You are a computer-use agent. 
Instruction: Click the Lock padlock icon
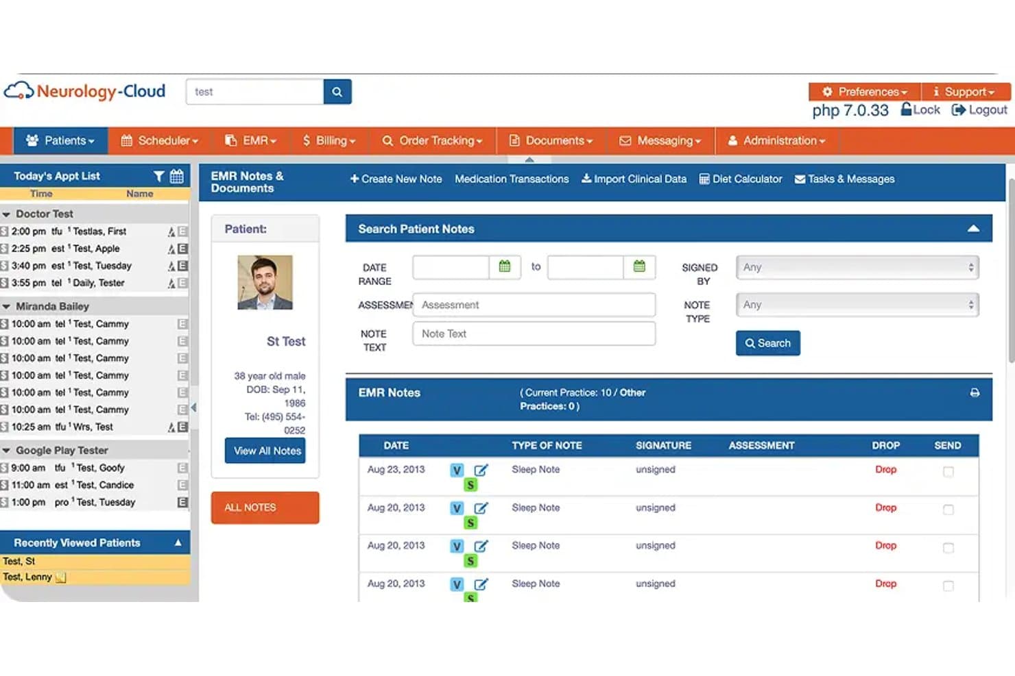coord(907,109)
